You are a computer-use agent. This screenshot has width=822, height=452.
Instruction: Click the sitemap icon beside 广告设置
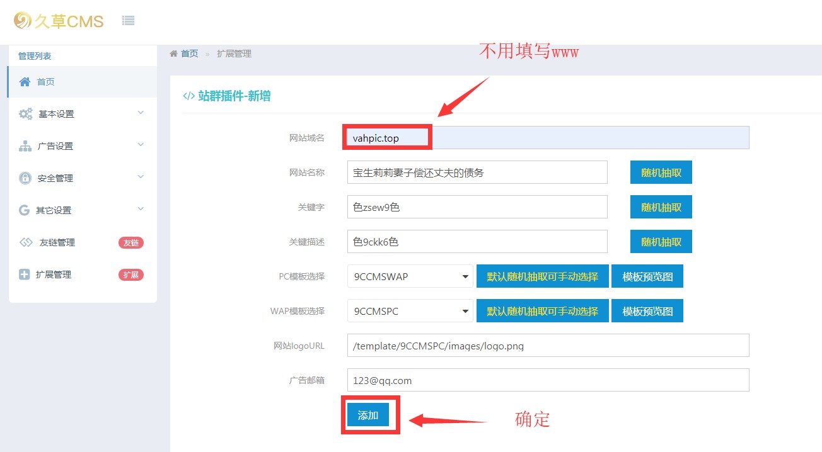24,145
